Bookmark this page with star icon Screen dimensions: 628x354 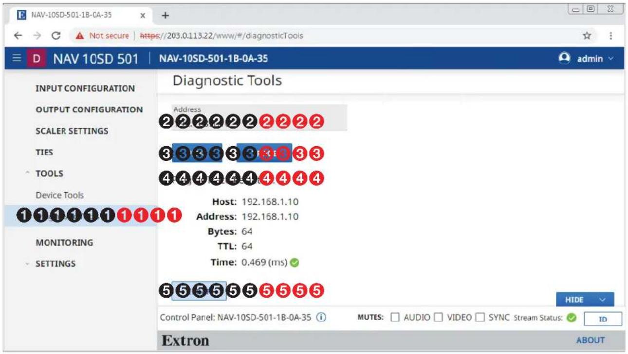coord(587,35)
